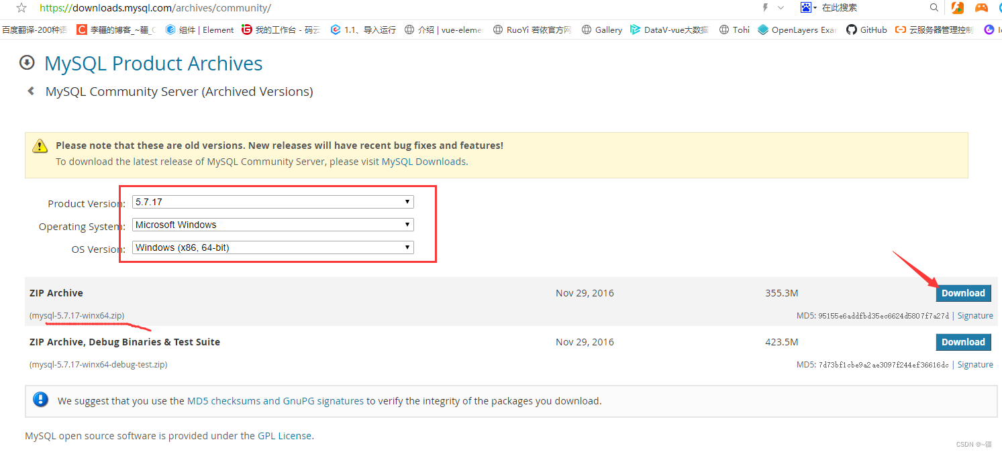Click the ZIP Archive title text
This screenshot has height=454, width=1002.
click(56, 293)
